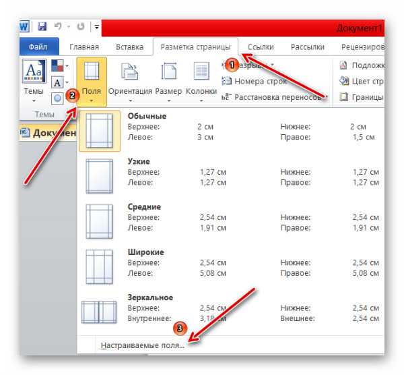This screenshot has width=404, height=375.
Task: Click the Средние margin preview thumbnail
Action: click(x=99, y=222)
